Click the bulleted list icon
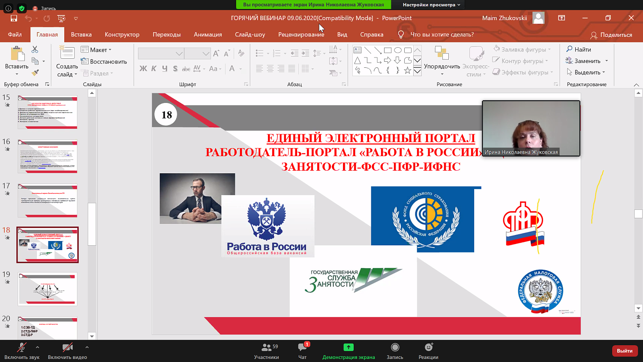This screenshot has height=362, width=643. pos(259,54)
